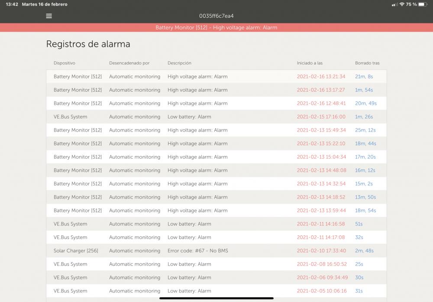The width and height of the screenshot is (433, 302).
Task: Select timestamp 2021-02-13 14:18:52
Action: 321,197
